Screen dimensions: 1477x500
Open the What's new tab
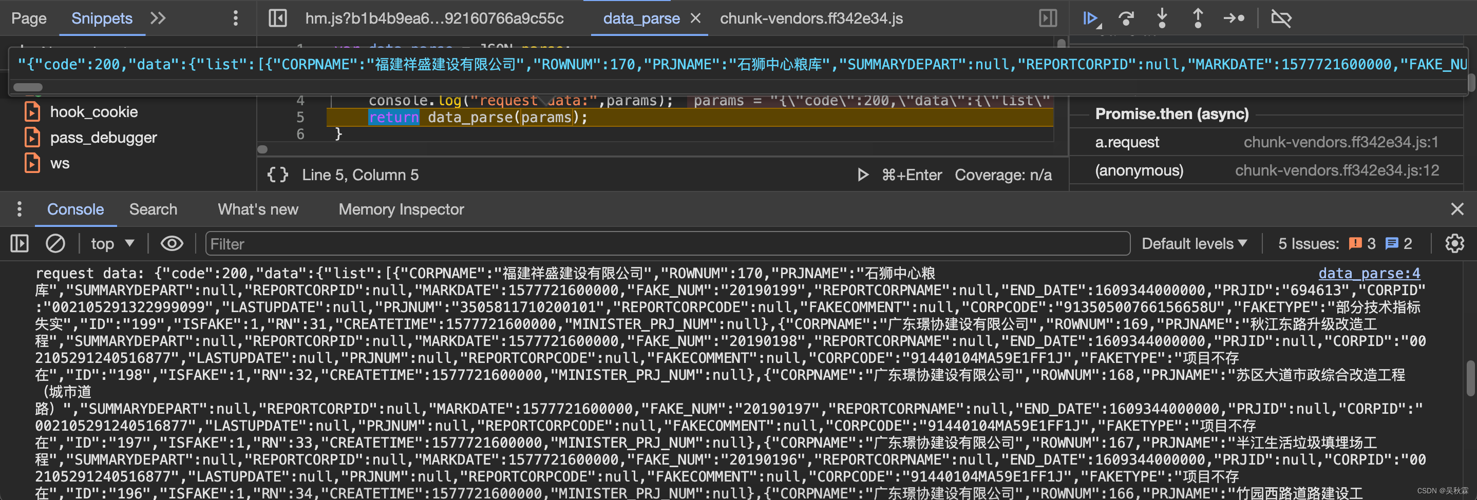[x=258, y=209]
